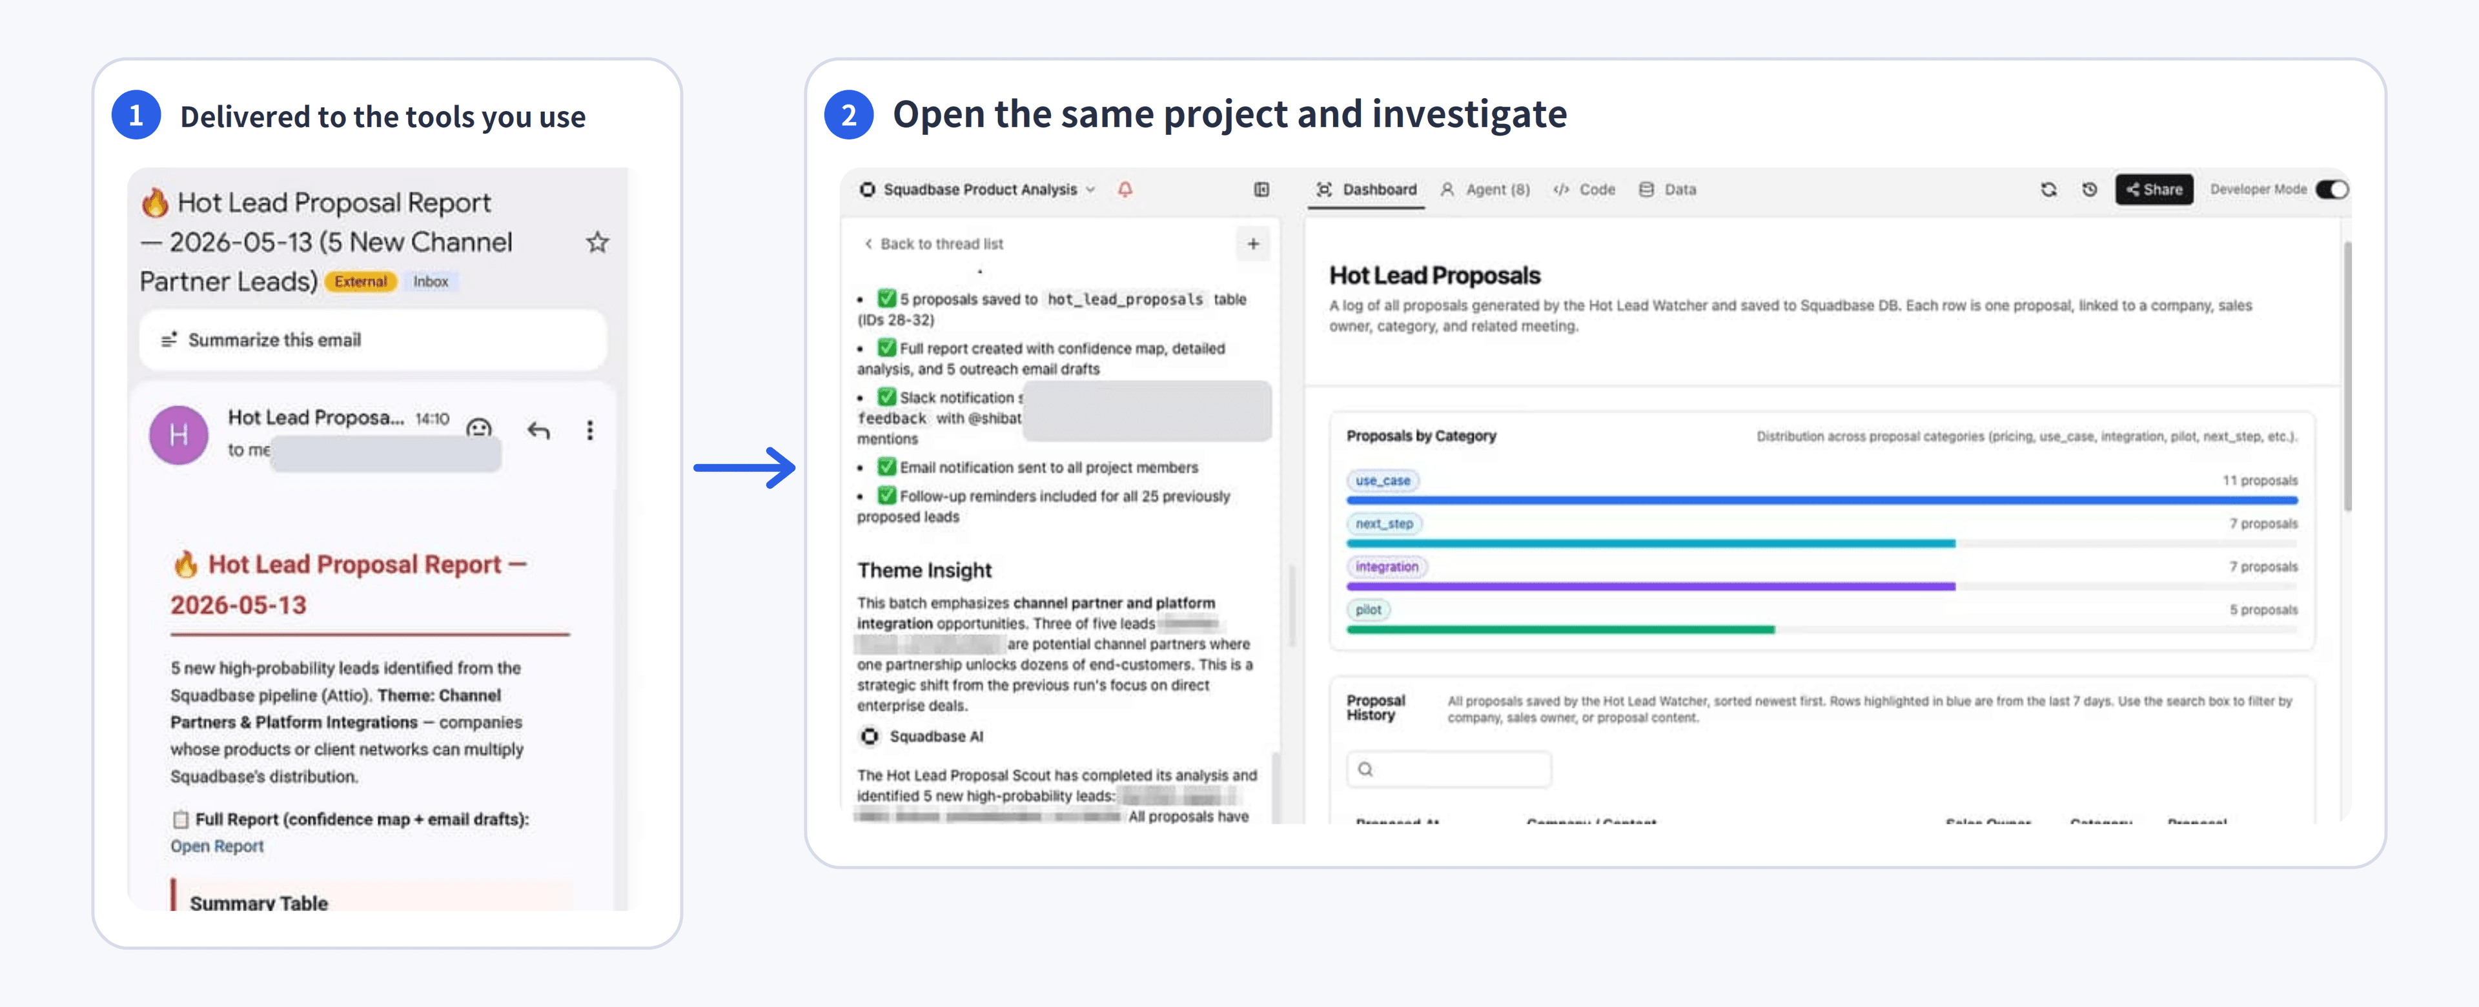Toggle the sidebar panel layout icon
Image resolution: width=2479 pixels, height=1007 pixels.
click(x=1261, y=190)
